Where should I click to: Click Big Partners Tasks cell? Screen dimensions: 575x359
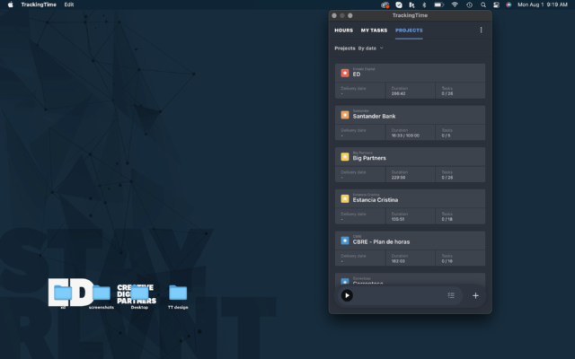pos(461,174)
